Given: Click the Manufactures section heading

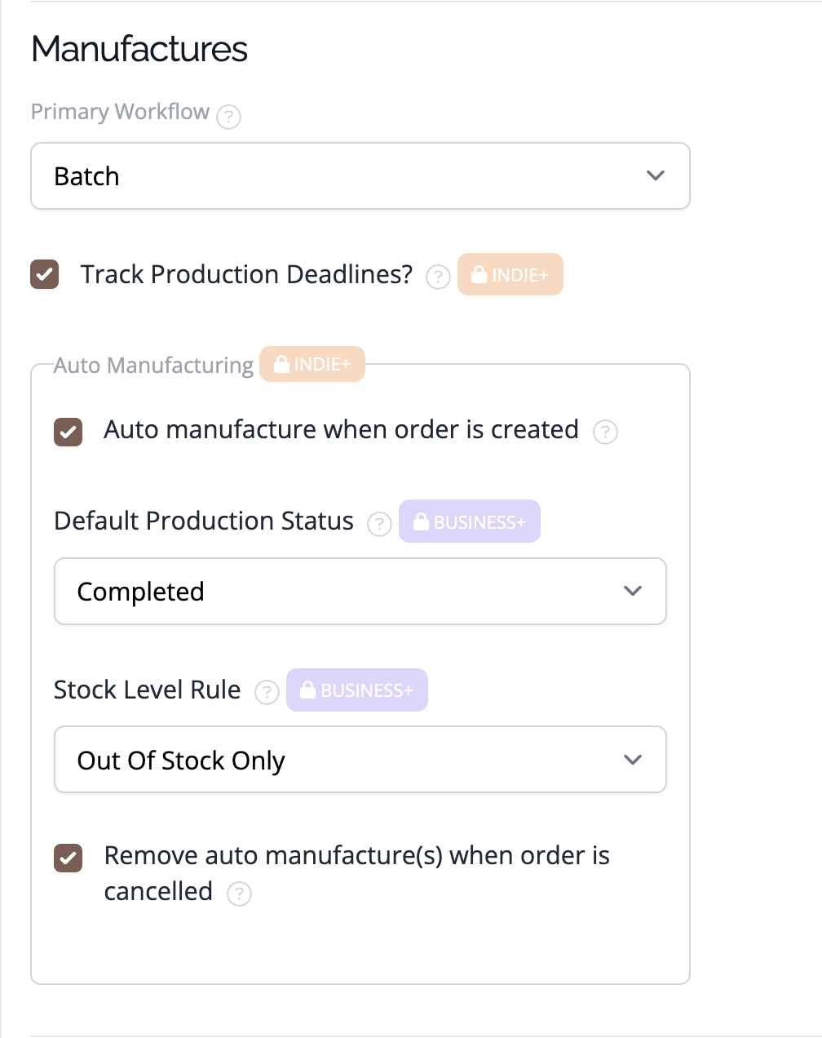Looking at the screenshot, I should point(139,49).
